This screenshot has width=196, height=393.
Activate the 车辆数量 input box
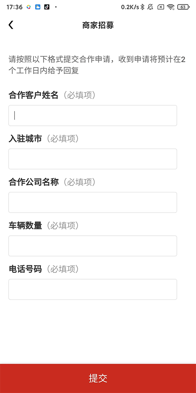tap(93, 246)
